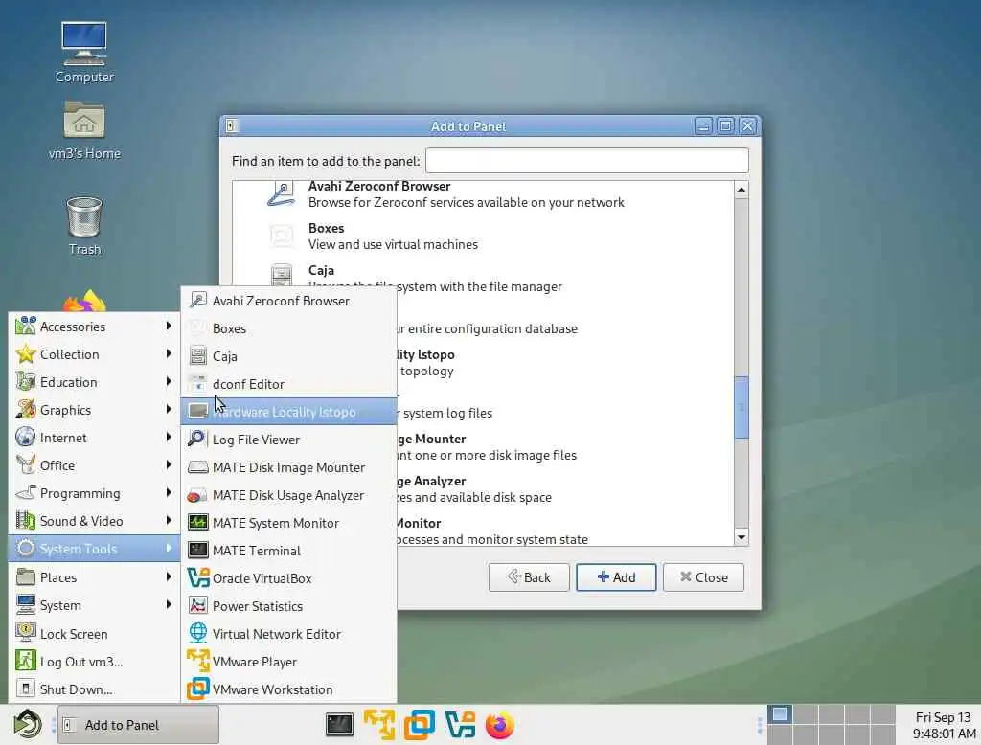
Task: Choose dconf Editor from System Tools
Action: click(x=289, y=383)
